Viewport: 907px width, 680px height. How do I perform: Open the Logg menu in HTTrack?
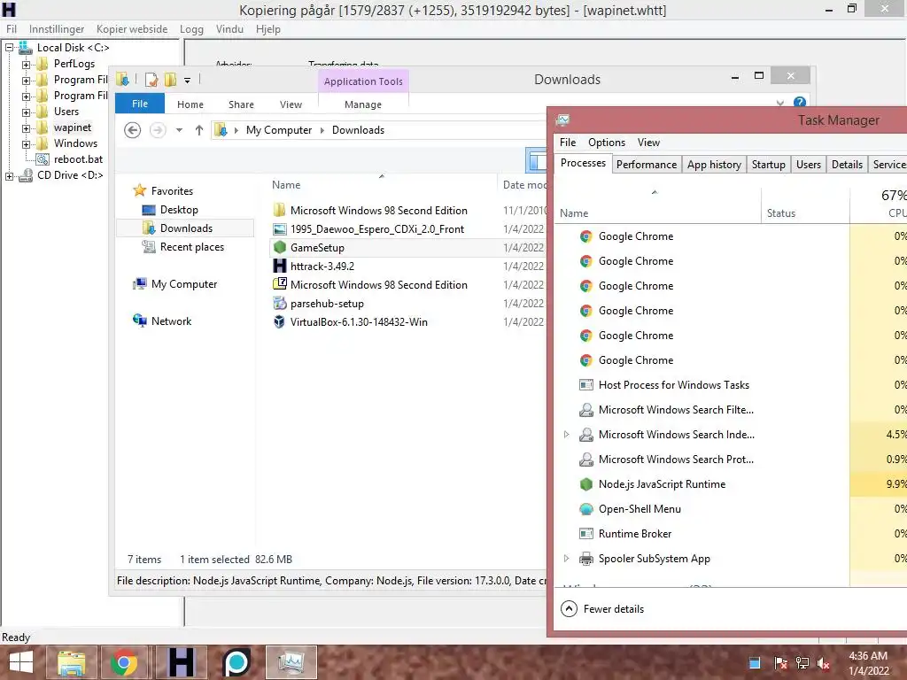point(191,29)
